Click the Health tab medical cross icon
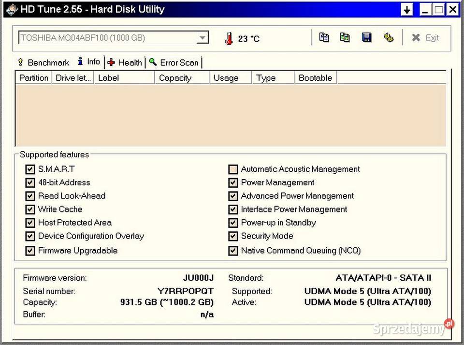 112,62
